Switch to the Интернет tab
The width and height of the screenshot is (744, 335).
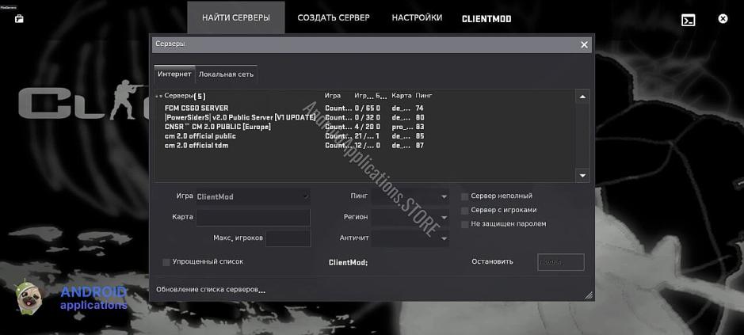pos(174,74)
